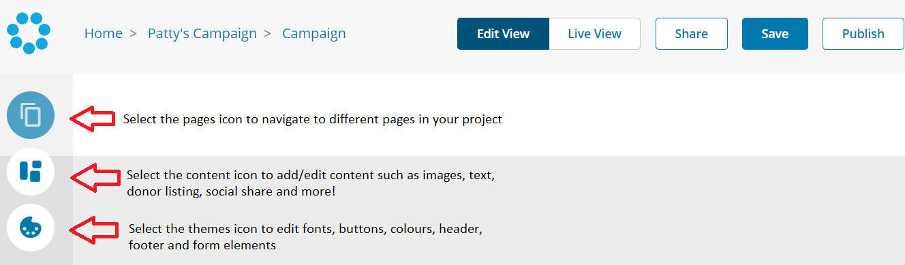Viewport: 905px width, 265px height.
Task: Click the breadcrumb separator after Patty's Campaign
Action: 268,33
